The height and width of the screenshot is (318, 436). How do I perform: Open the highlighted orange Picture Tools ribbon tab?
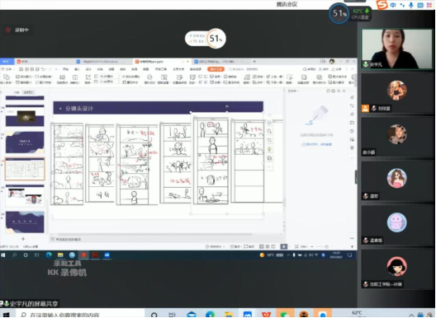point(216,69)
